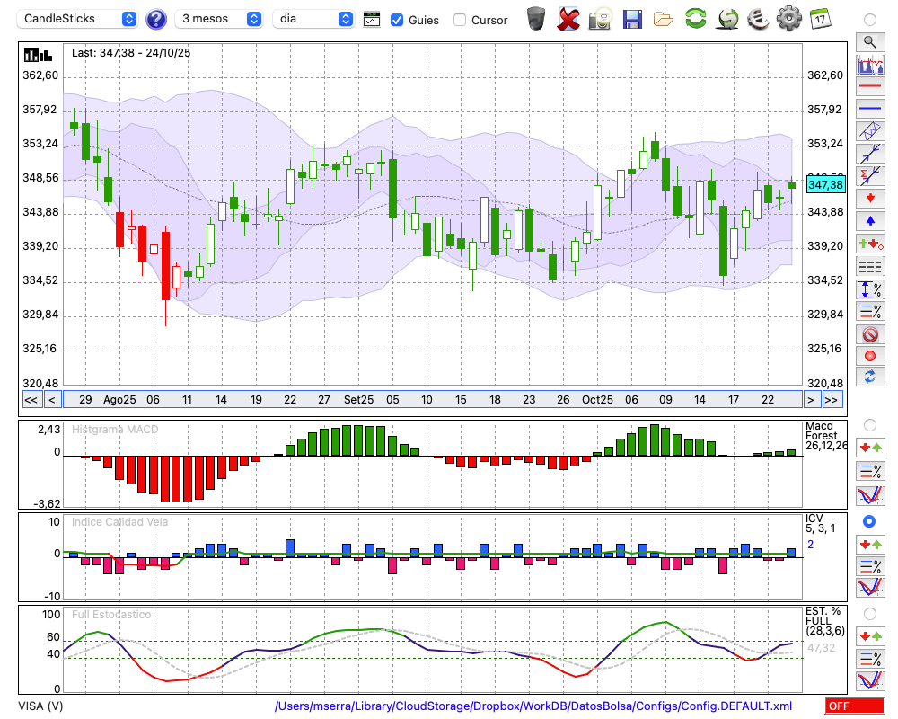Jump to end with >> button
898x719 pixels.
832,400
